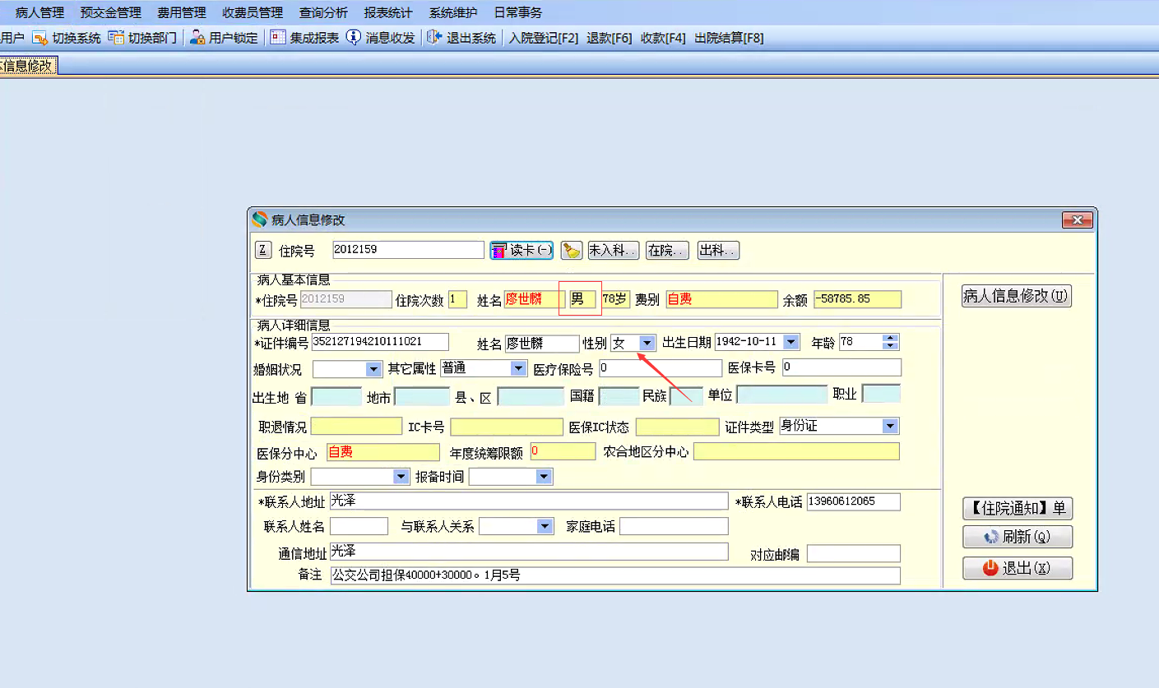Click the 读卡(-) button
The width and height of the screenshot is (1159, 688).
(522, 251)
